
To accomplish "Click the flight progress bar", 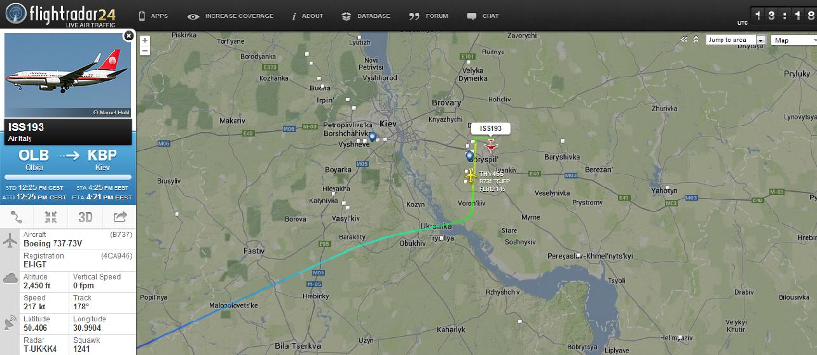I will (68, 177).
